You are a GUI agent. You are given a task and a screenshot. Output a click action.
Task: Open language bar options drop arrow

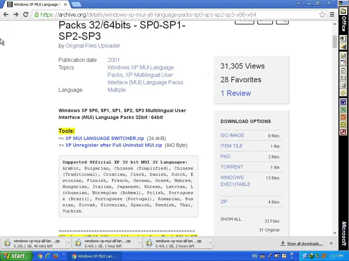point(292,258)
